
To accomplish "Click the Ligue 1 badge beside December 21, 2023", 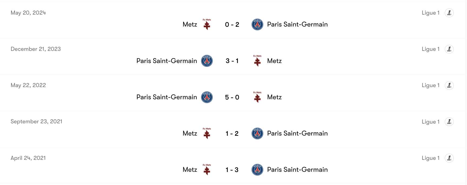I will coord(449,49).
